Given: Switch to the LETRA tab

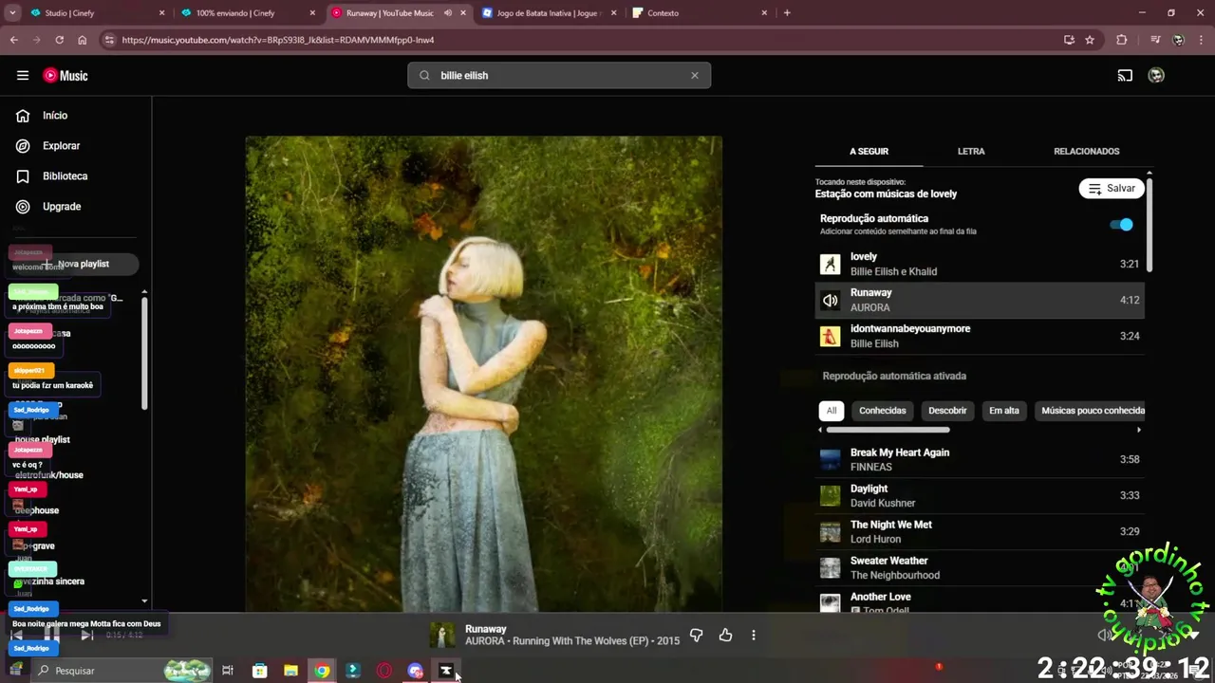Looking at the screenshot, I should click(971, 151).
